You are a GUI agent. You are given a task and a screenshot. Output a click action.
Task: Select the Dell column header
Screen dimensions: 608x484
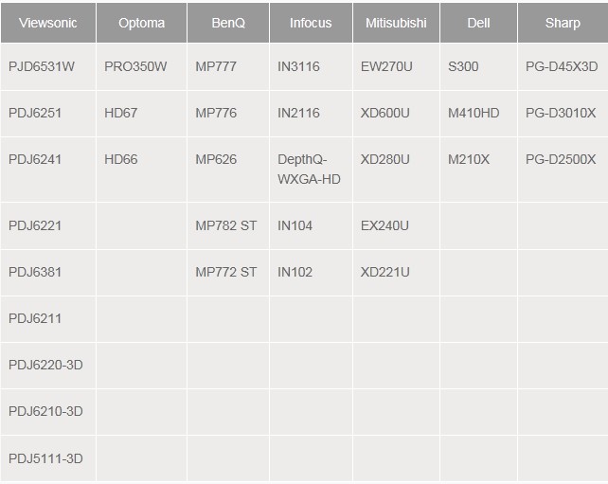click(x=479, y=23)
